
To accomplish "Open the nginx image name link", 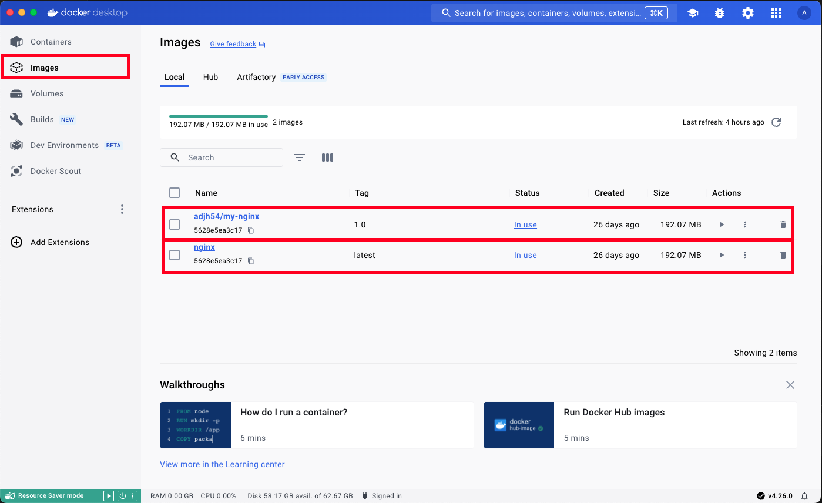I will pos(204,247).
